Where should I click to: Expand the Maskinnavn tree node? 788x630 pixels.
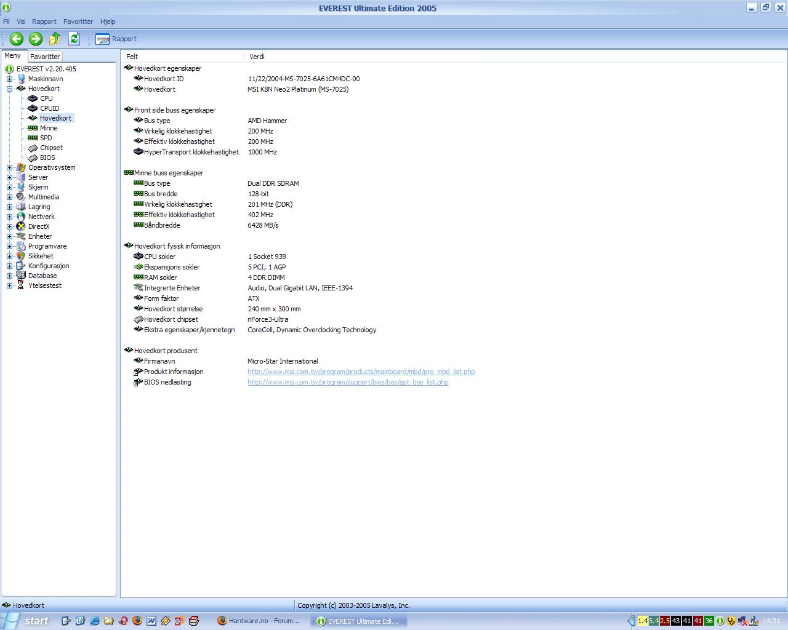tap(9, 79)
